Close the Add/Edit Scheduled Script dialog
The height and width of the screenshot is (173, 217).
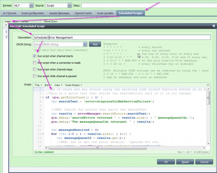214,26
